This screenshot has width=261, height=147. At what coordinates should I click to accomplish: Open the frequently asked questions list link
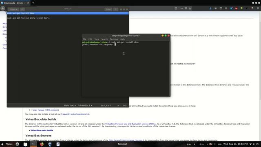pos(75,114)
